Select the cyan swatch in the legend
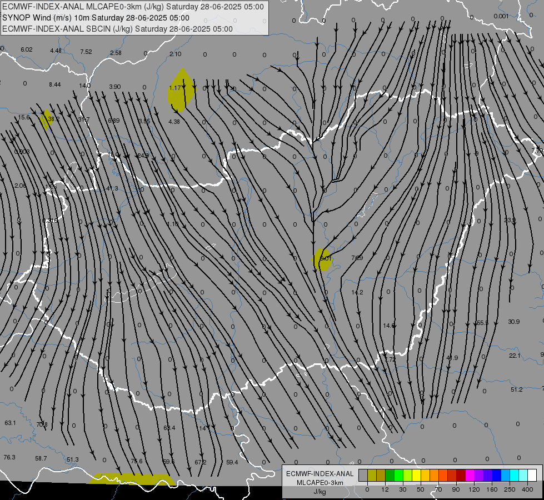 tap(515, 475)
